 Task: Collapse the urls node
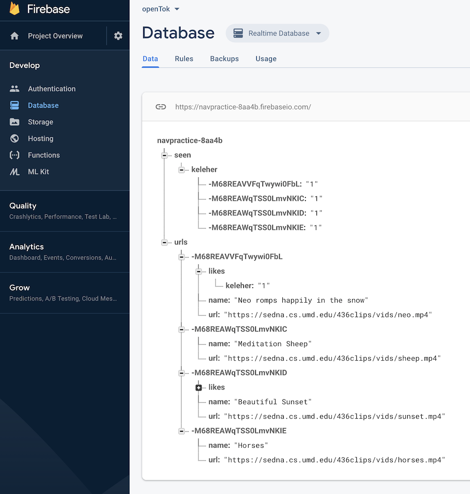coord(164,242)
